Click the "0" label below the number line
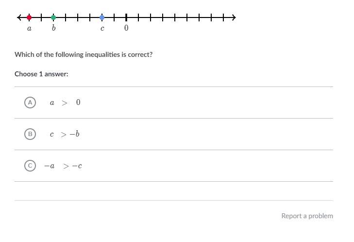354x242 pixels. pos(126,28)
